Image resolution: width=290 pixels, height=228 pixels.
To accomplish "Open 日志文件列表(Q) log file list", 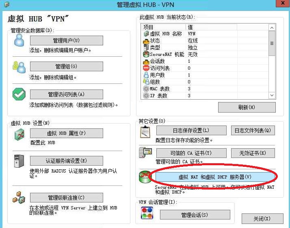I will (x=253, y=130).
